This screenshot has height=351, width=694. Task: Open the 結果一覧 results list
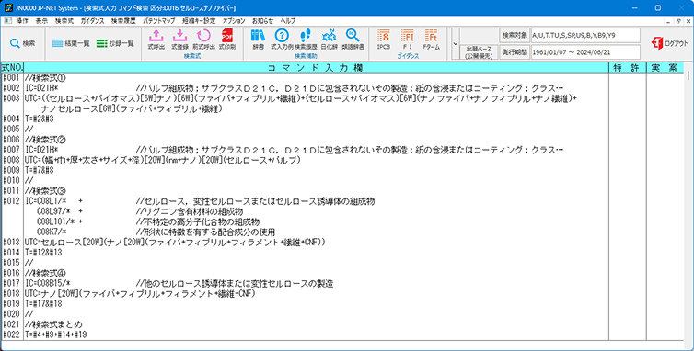71,43
